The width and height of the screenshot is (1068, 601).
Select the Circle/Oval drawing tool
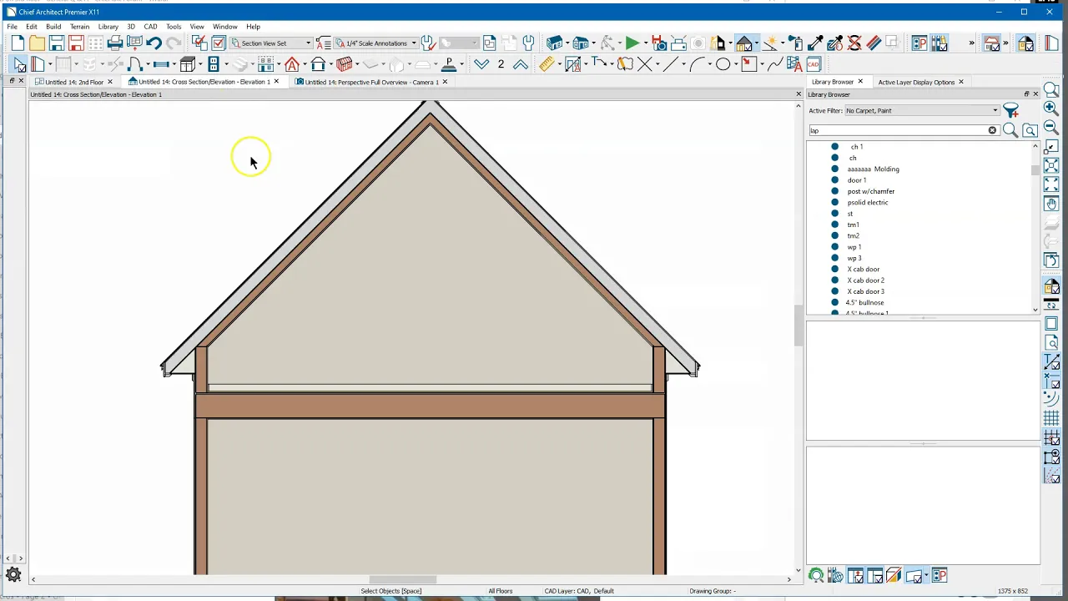(x=723, y=64)
